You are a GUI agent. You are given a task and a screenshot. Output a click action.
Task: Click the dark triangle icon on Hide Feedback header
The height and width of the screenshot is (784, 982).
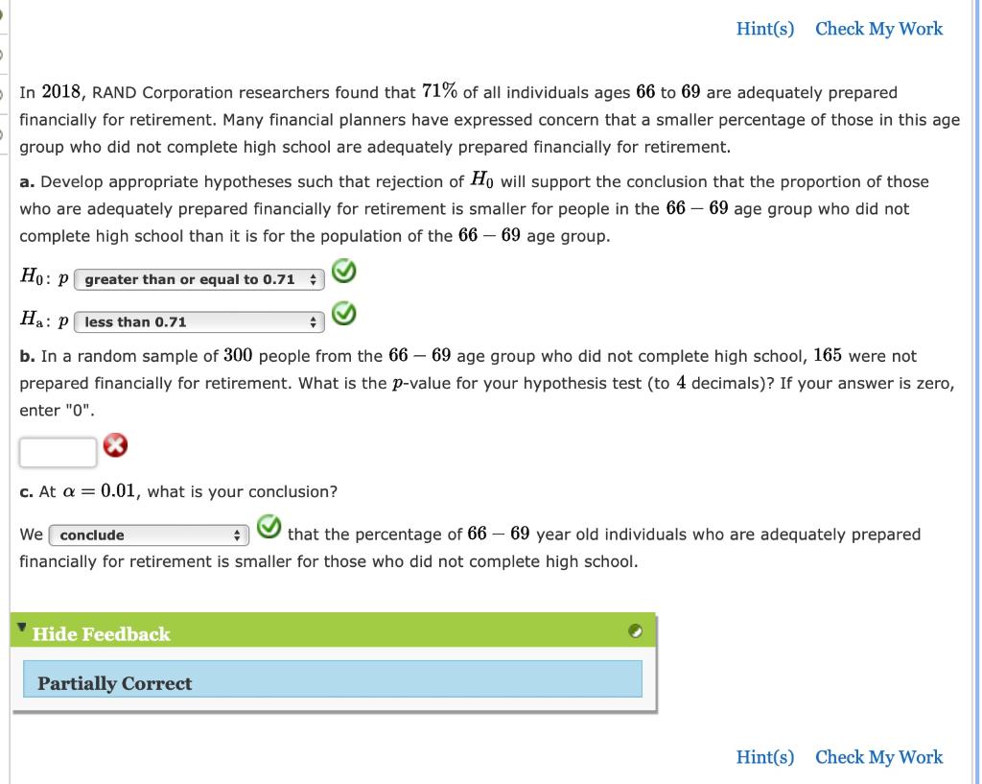coord(23,629)
